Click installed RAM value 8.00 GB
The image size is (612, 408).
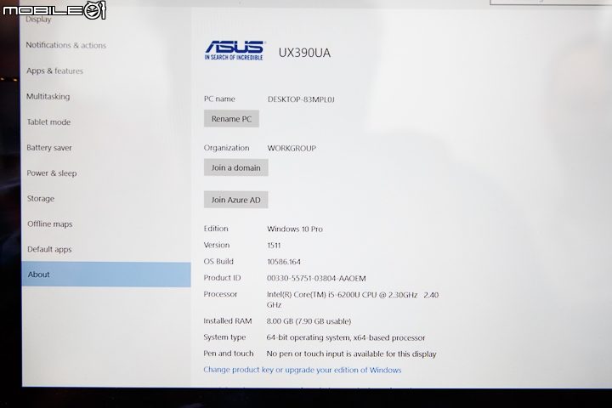point(309,321)
